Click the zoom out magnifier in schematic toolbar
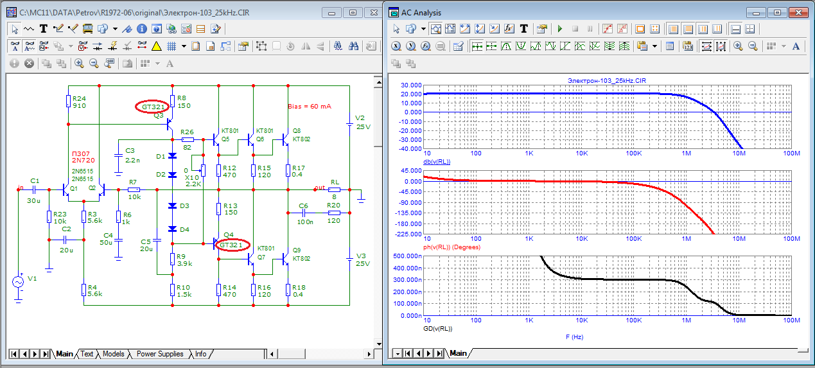The image size is (815, 368). (x=94, y=64)
